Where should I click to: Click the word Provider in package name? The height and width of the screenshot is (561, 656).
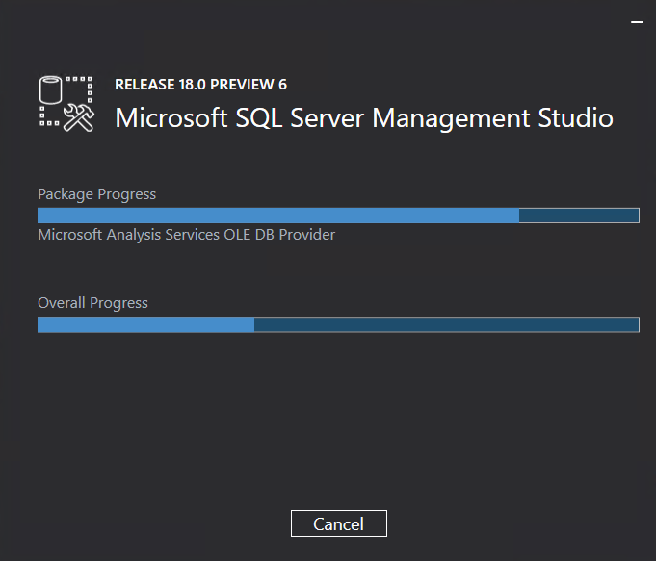[307, 235]
